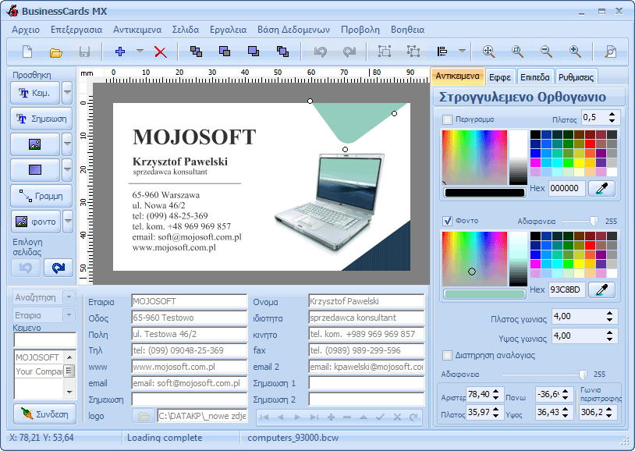Switch to the Επιπεδα tab
The image size is (635, 451).
[x=534, y=77]
